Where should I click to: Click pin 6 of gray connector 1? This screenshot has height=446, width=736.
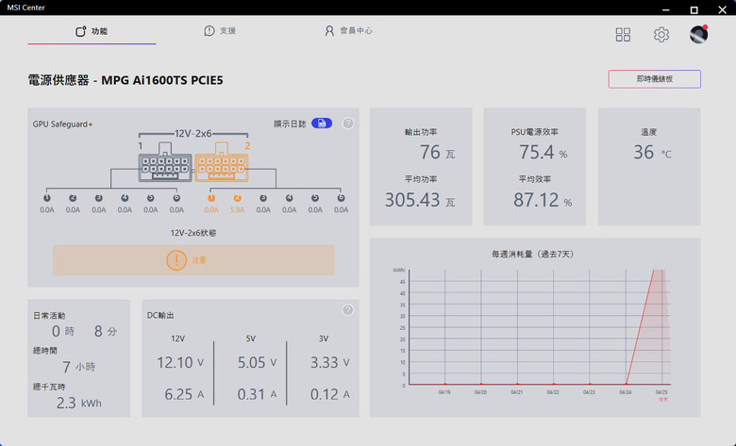176,198
